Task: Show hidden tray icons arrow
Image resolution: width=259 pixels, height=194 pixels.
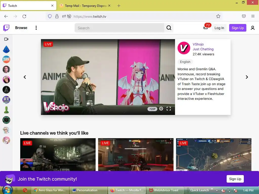Action: (217, 190)
